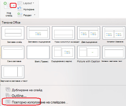Expand the Раздел dropdown arrow
The image size is (126, 106).
[x=35, y=15]
